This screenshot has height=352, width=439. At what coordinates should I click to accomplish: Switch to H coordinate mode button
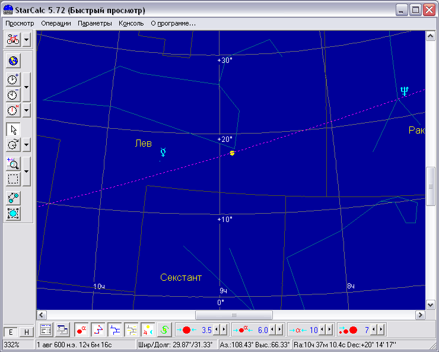click(x=27, y=332)
